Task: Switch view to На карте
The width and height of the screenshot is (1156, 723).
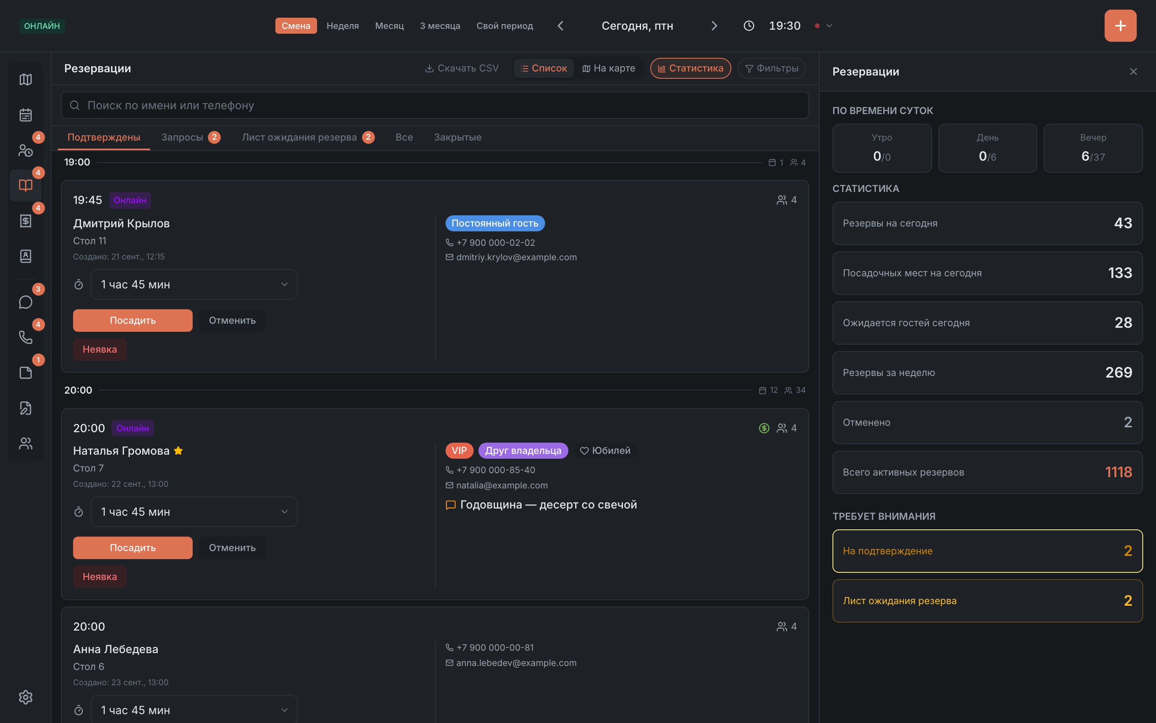Action: tap(609, 68)
